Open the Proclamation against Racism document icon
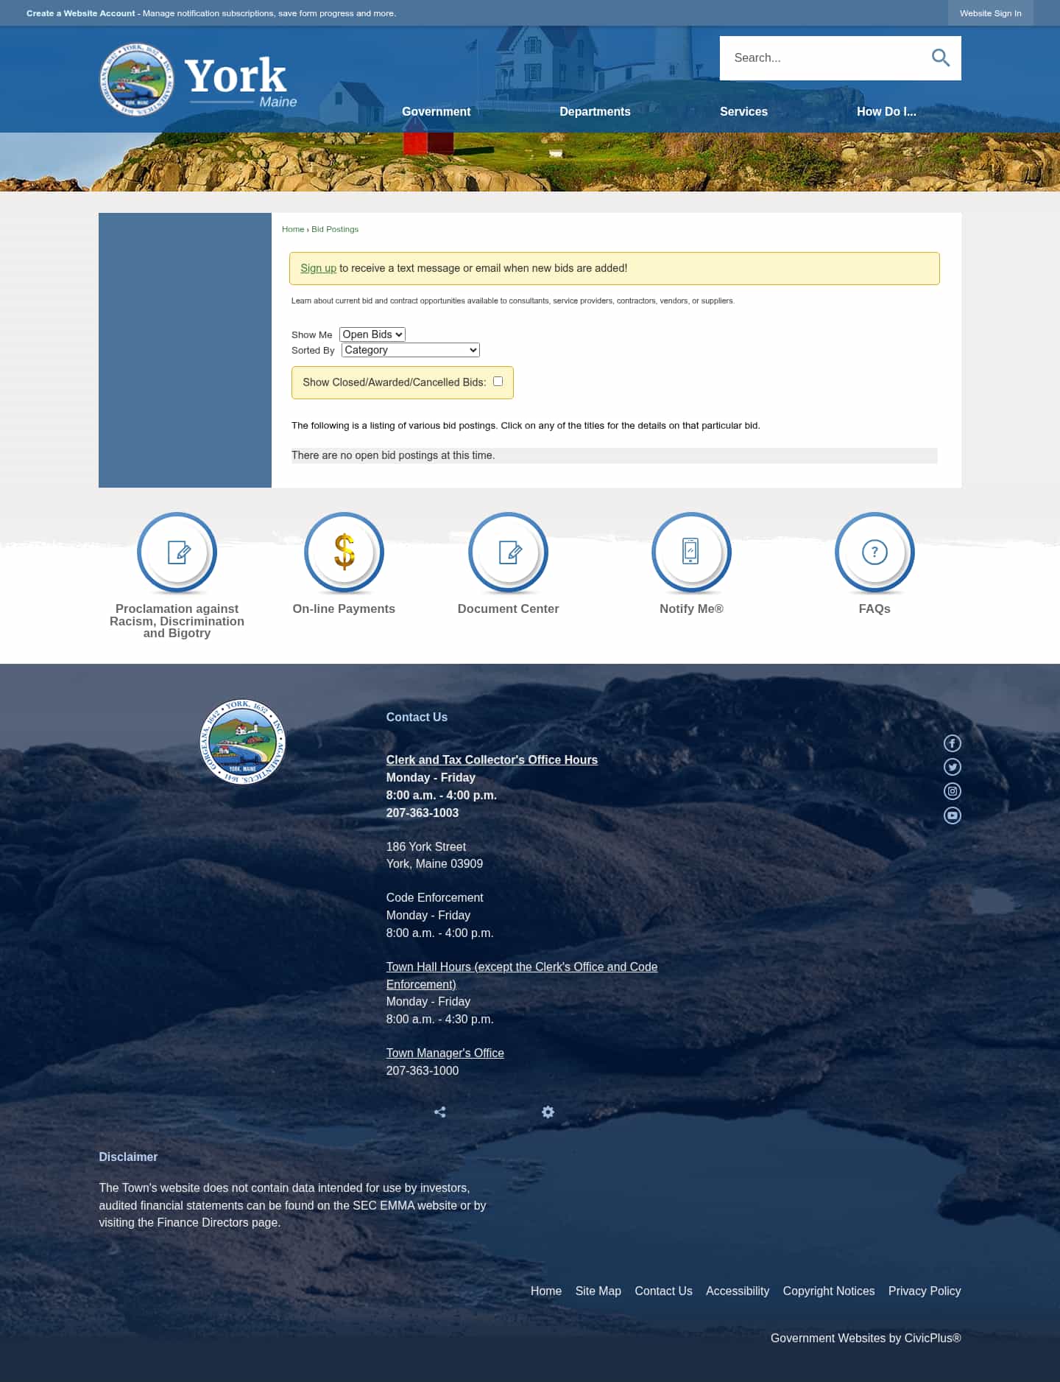 (x=177, y=553)
